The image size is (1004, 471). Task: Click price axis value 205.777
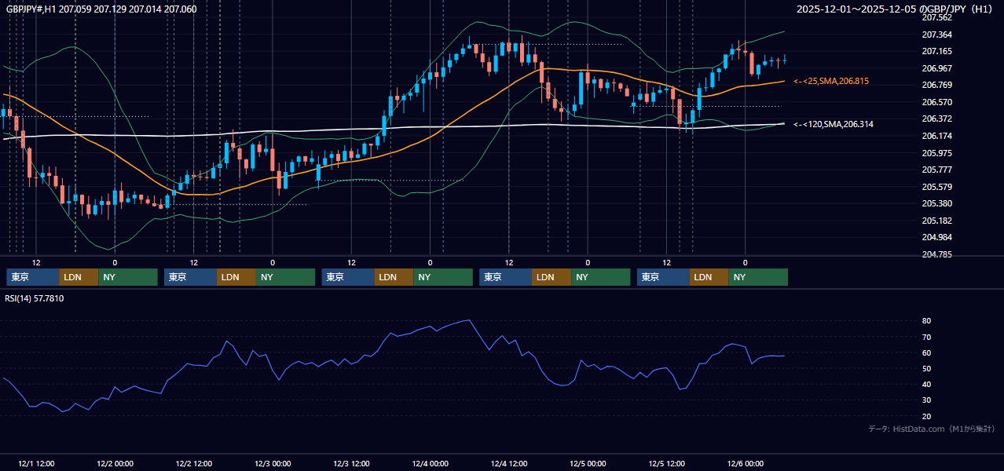tap(936, 170)
